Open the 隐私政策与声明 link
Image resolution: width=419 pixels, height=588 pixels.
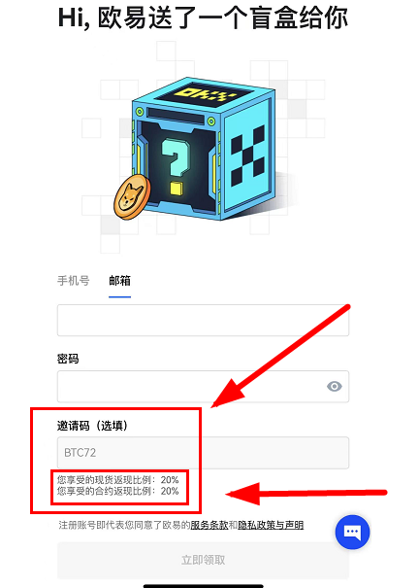coord(271,525)
